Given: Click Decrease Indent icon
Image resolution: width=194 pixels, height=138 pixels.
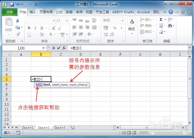Looking at the screenshot, I should (x=75, y=34).
